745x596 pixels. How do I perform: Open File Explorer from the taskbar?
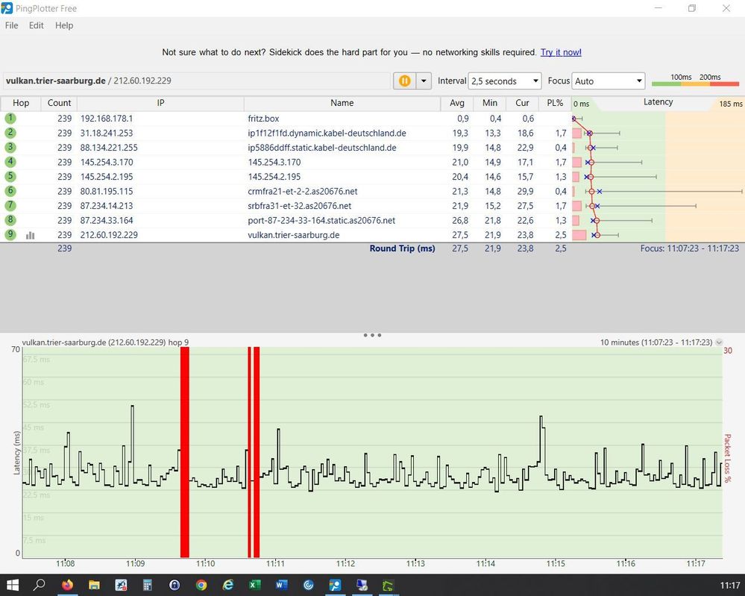(x=94, y=585)
